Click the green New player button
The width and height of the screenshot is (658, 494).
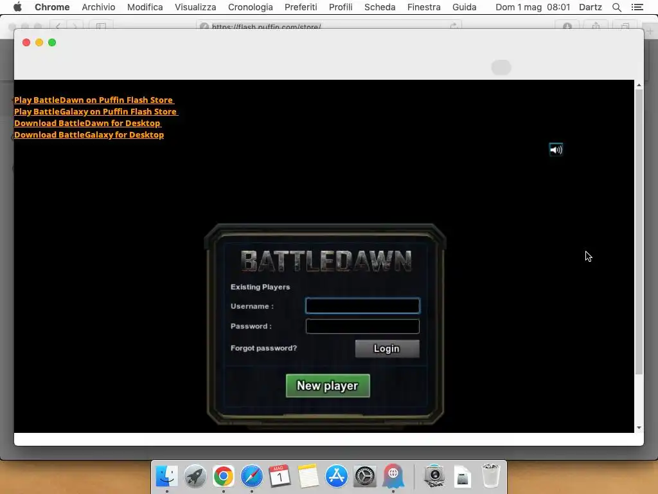point(328,386)
